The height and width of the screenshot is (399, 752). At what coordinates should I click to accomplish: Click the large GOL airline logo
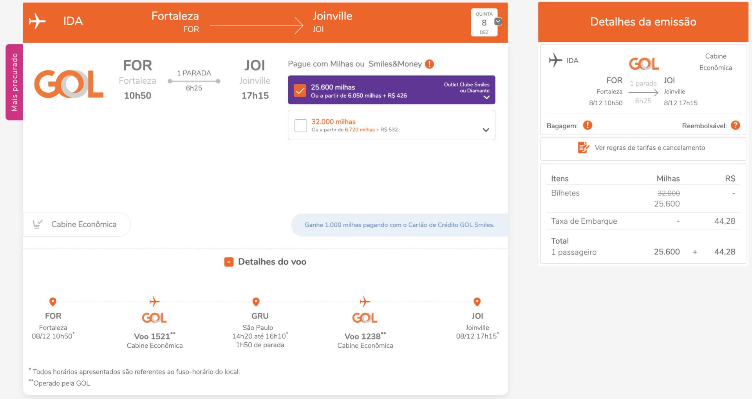pos(69,84)
